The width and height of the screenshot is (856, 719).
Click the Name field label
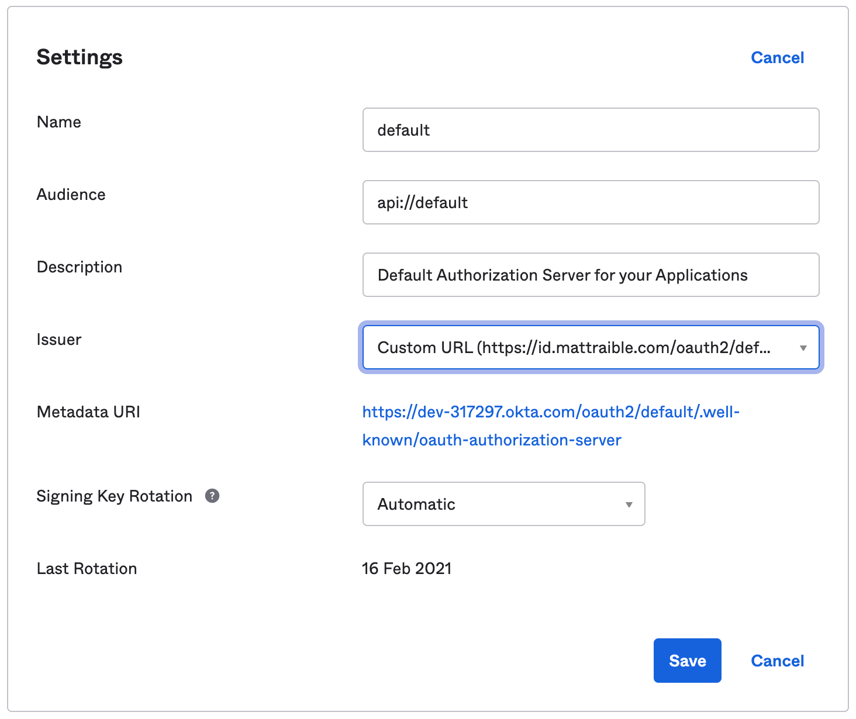59,122
